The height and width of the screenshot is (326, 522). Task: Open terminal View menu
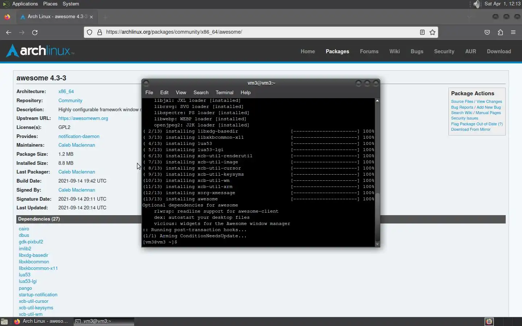click(181, 92)
